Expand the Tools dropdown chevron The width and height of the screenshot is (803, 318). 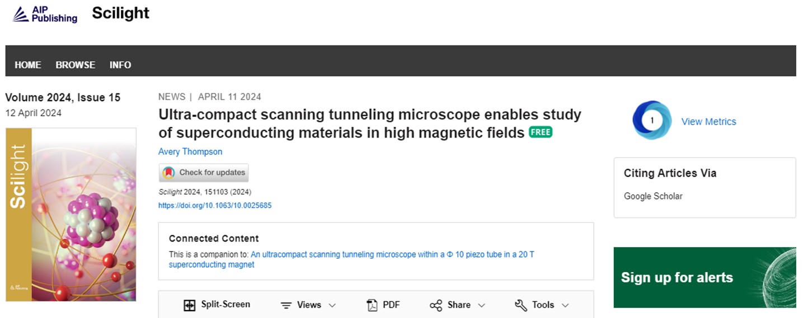coord(565,305)
